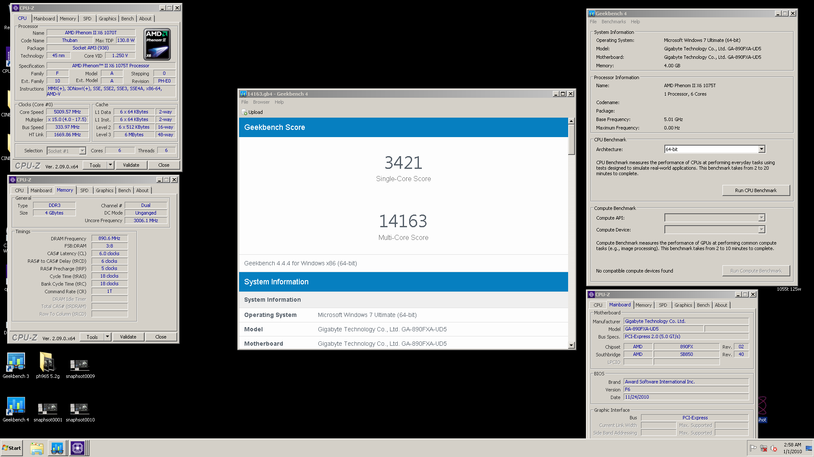Open the Graphics tab in Mainboard CPU-Z window
814x457 pixels.
[x=683, y=305]
